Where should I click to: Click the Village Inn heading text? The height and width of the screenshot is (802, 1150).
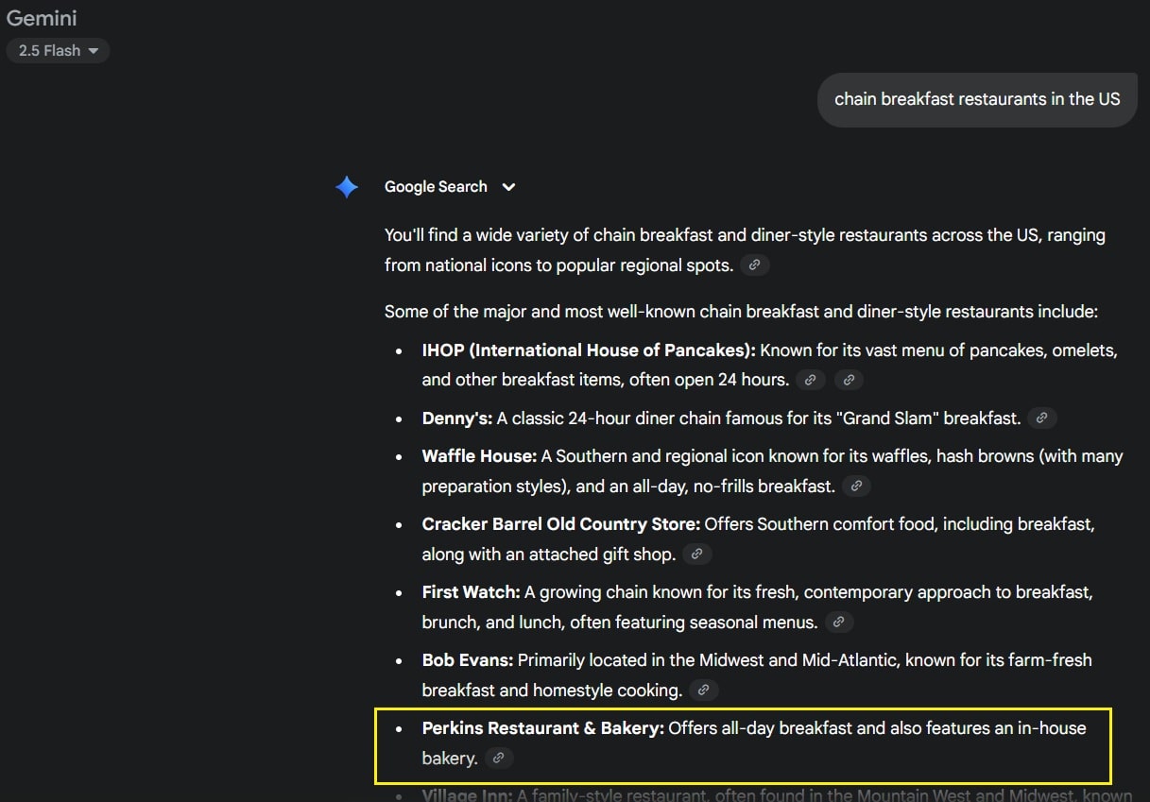[467, 794]
